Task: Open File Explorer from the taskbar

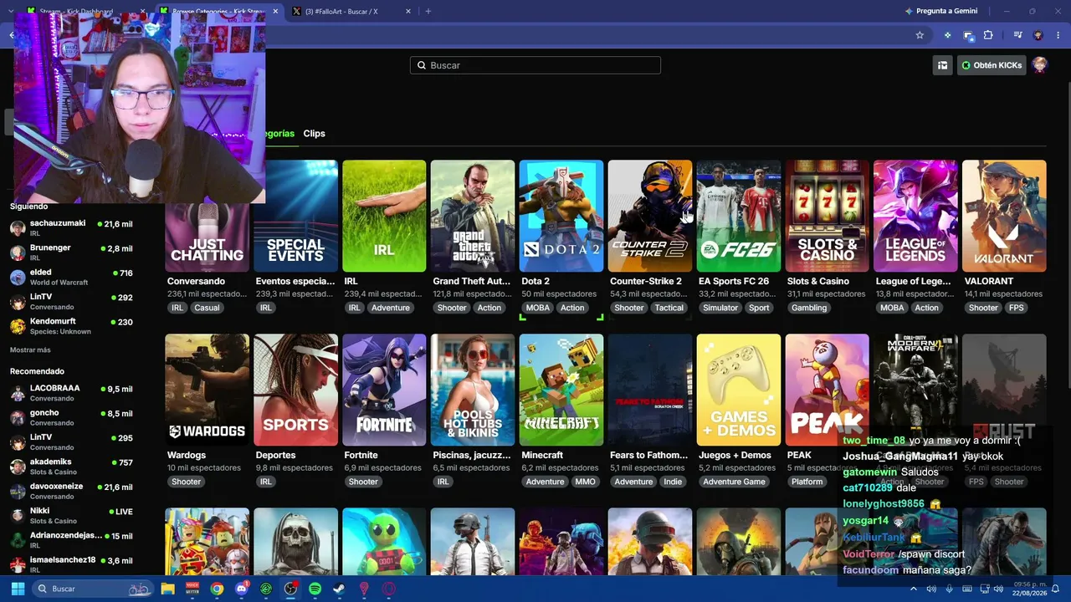Action: [168, 589]
